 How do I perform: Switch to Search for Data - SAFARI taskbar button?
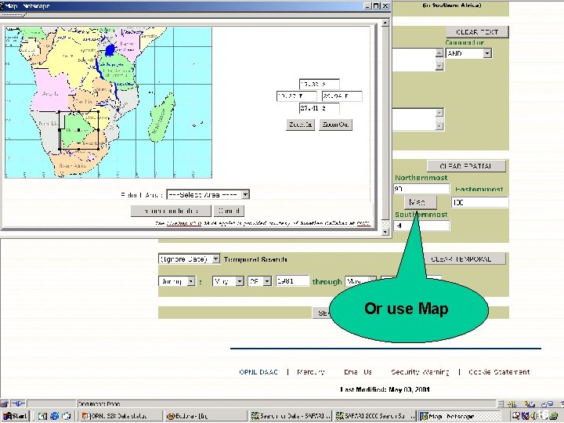pyautogui.click(x=291, y=416)
